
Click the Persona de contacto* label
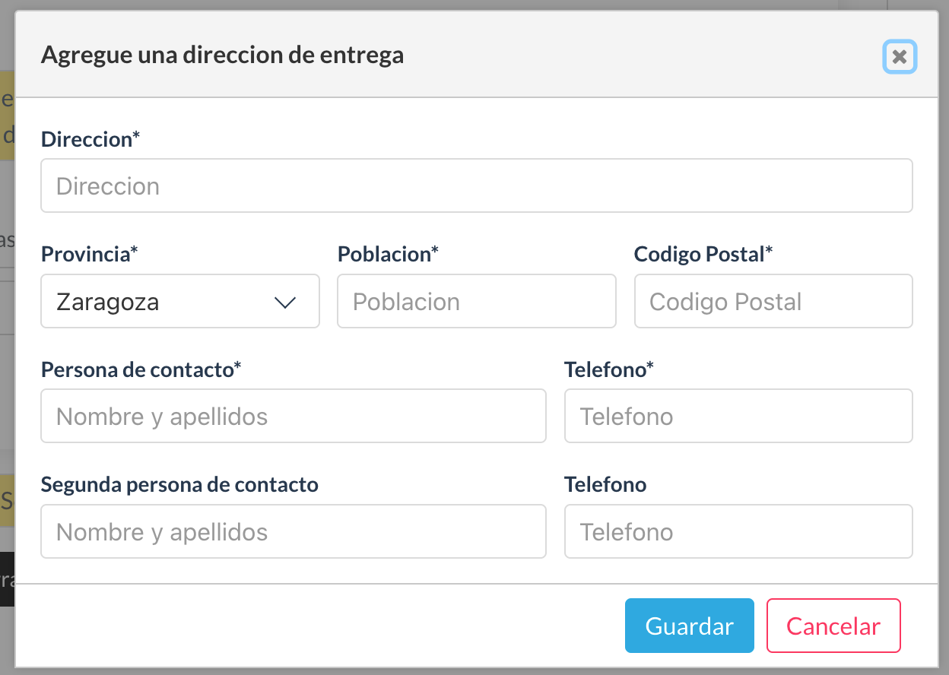click(x=141, y=369)
